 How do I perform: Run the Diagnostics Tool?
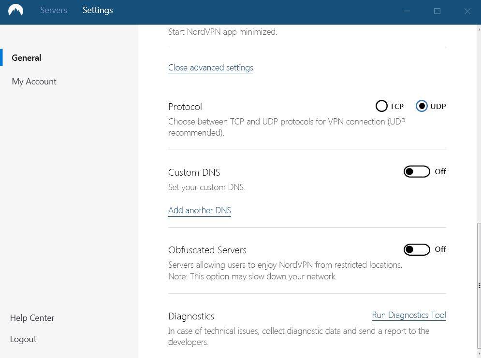click(x=408, y=315)
